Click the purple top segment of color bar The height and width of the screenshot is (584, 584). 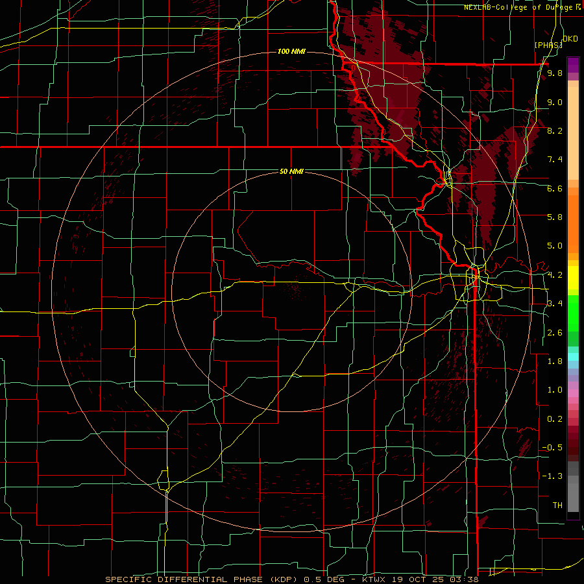573,65
